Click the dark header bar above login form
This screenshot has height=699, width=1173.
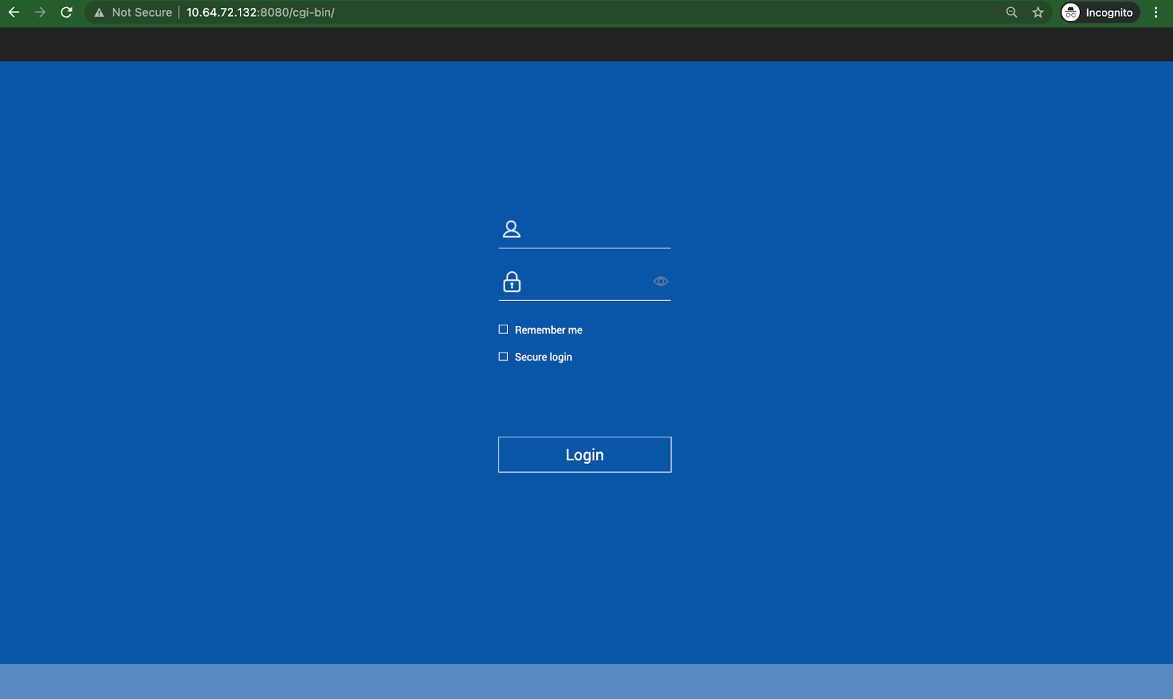coord(586,45)
